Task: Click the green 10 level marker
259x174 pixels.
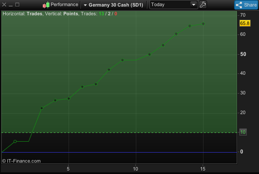Action: click(x=243, y=132)
